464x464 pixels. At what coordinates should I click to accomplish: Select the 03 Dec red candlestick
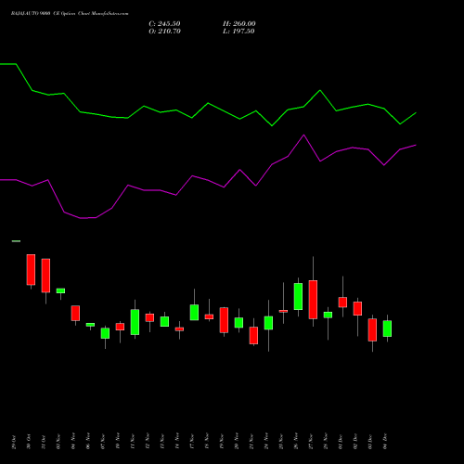click(372, 329)
